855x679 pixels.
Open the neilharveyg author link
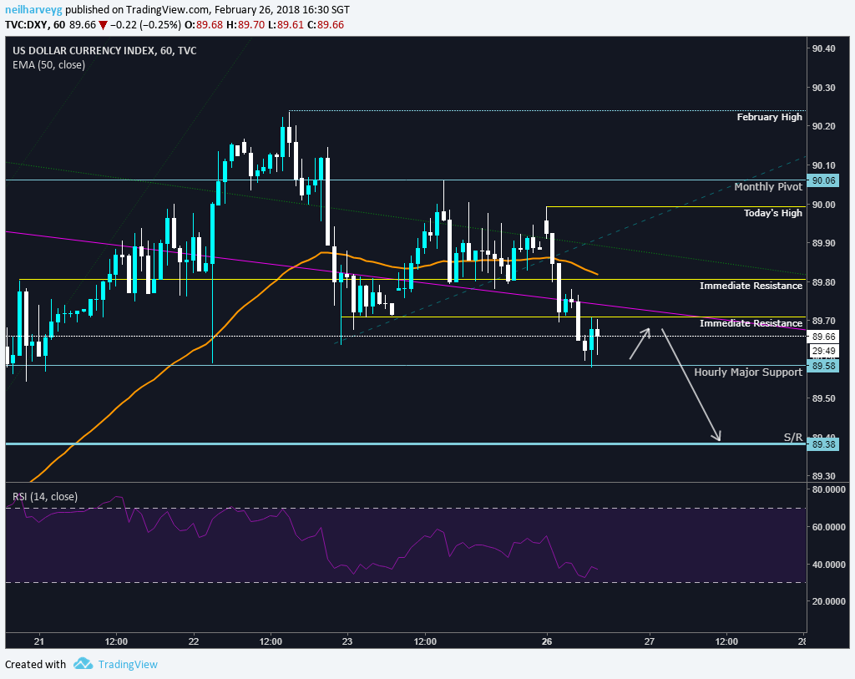(x=33, y=10)
